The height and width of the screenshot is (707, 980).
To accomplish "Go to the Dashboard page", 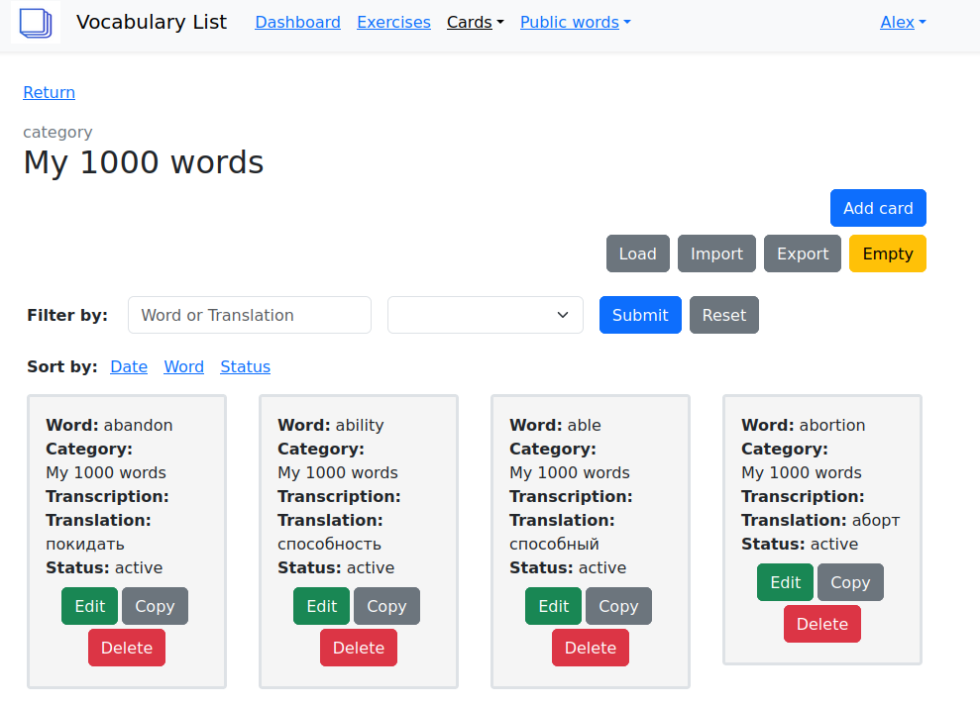I will (297, 22).
